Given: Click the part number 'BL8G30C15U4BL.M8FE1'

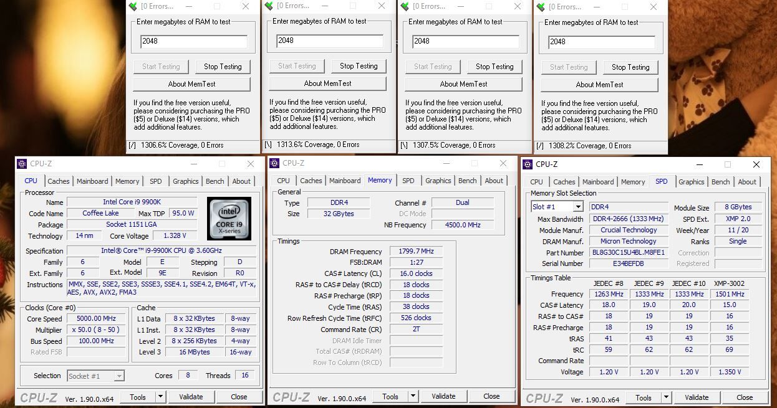Looking at the screenshot, I should tap(629, 253).
